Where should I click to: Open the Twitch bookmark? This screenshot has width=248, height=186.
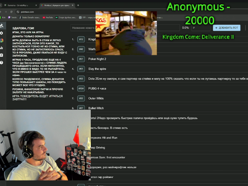[x=13, y=18]
